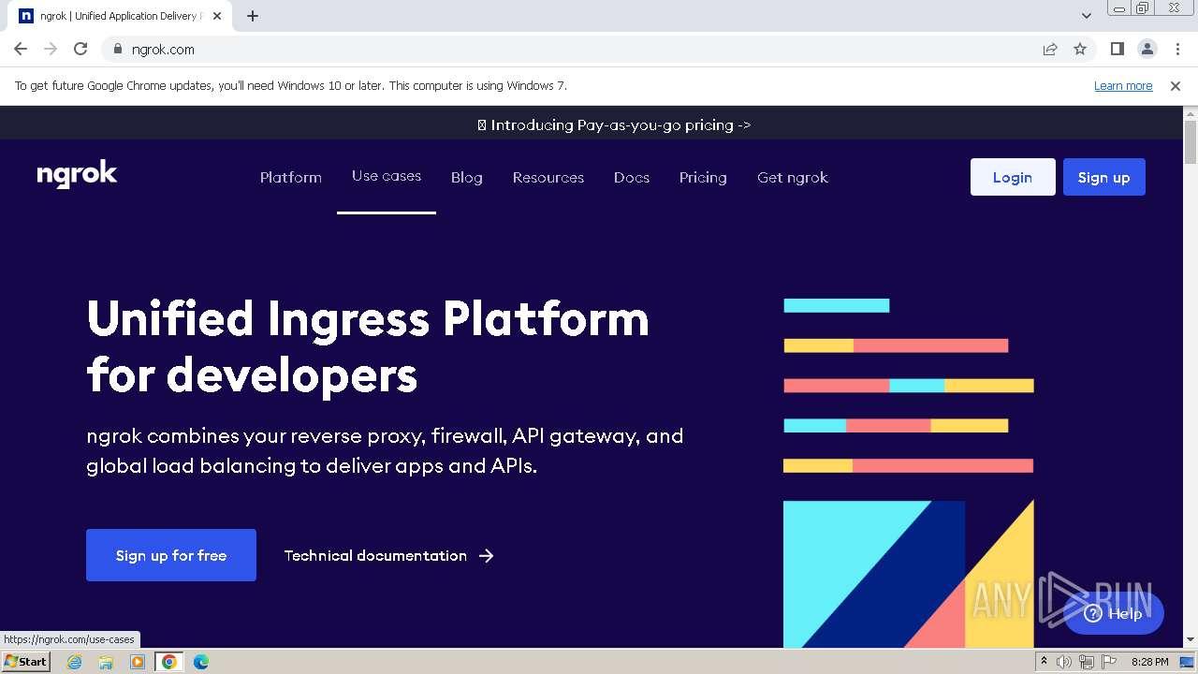Open Pay-as-you-go pricing announcement banner
Screen dimensions: 1198x674
(x=614, y=125)
